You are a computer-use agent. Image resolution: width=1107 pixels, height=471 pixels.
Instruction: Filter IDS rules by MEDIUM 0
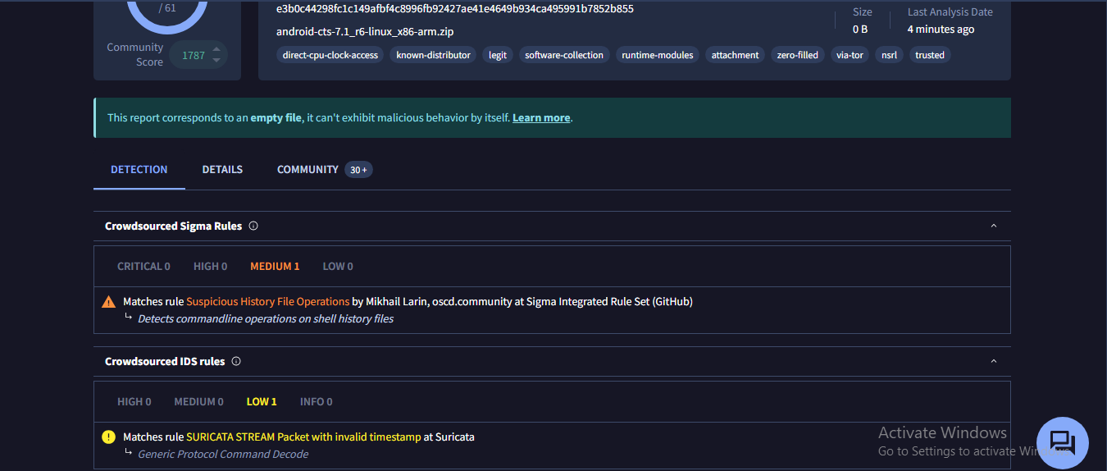click(x=198, y=402)
